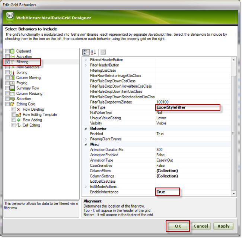This screenshot has height=238, width=242.
Task: Collapse the Behavior property category
Action: (x=86, y=128)
